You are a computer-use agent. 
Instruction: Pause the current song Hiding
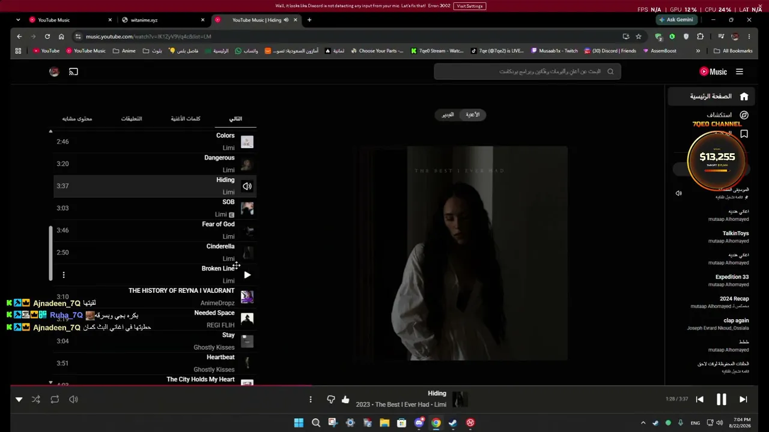pos(722,399)
